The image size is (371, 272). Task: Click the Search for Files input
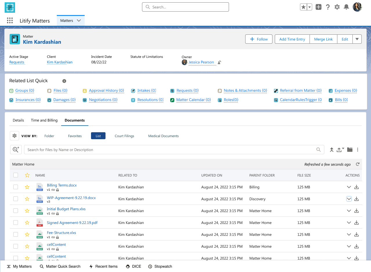[174, 150]
